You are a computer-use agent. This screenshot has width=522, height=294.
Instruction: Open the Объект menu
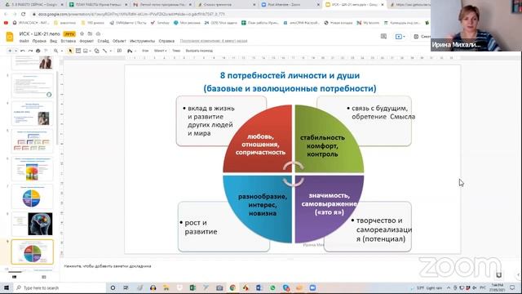pyautogui.click(x=119, y=41)
